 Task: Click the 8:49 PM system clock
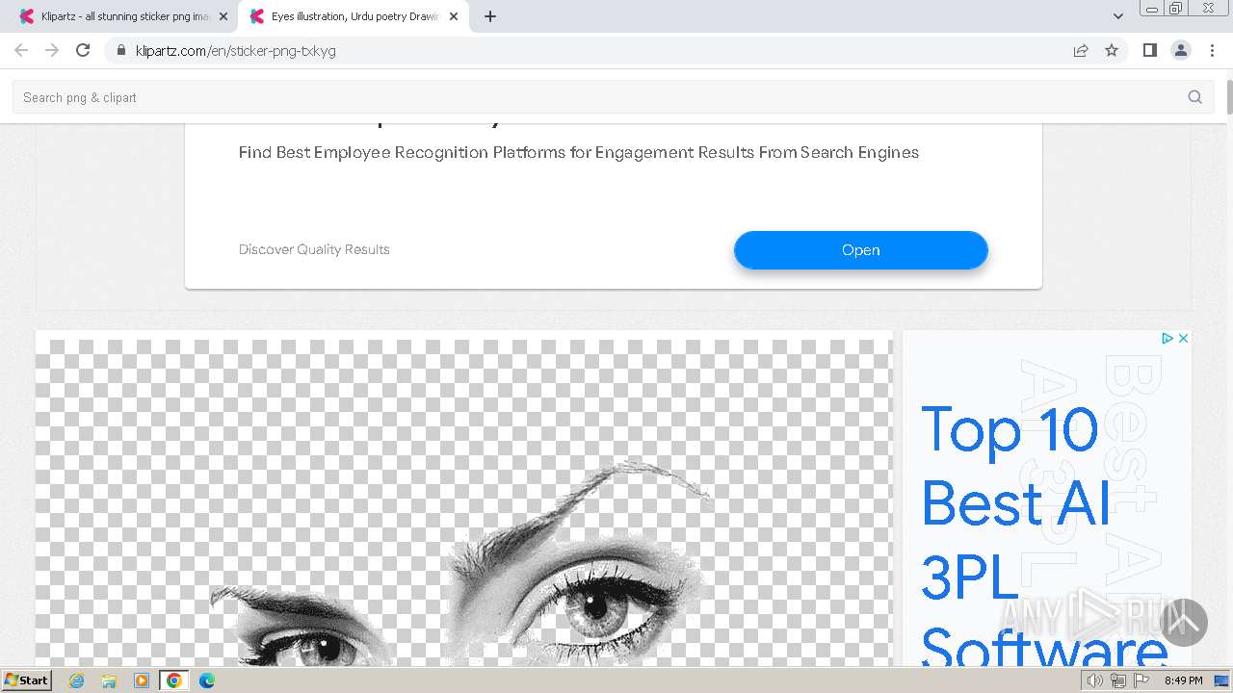(1183, 680)
